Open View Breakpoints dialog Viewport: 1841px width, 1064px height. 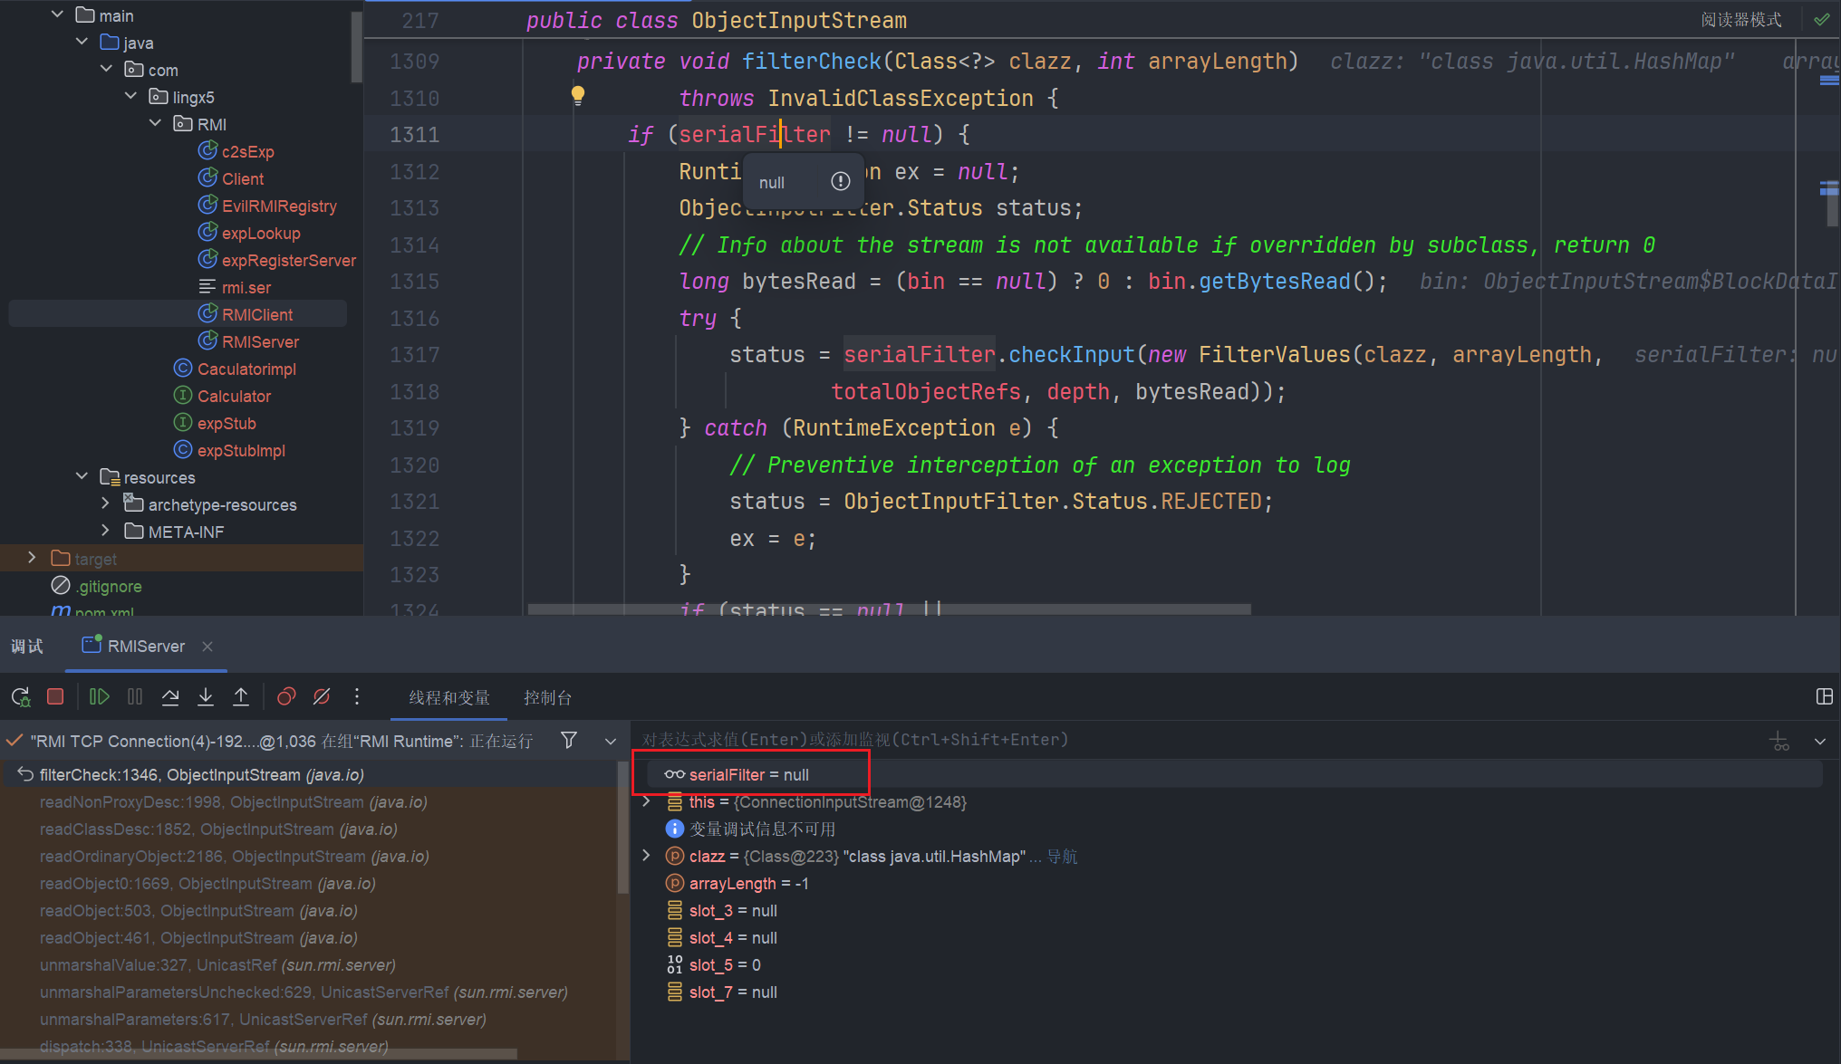coord(286,696)
